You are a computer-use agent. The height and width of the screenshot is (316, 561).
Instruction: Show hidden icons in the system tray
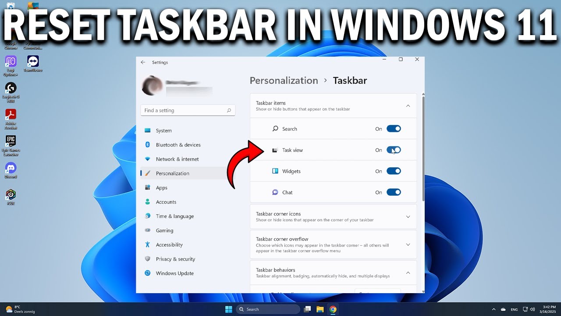pos(494,309)
